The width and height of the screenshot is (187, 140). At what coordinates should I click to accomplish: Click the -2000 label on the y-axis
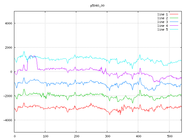pyautogui.click(x=7, y=96)
